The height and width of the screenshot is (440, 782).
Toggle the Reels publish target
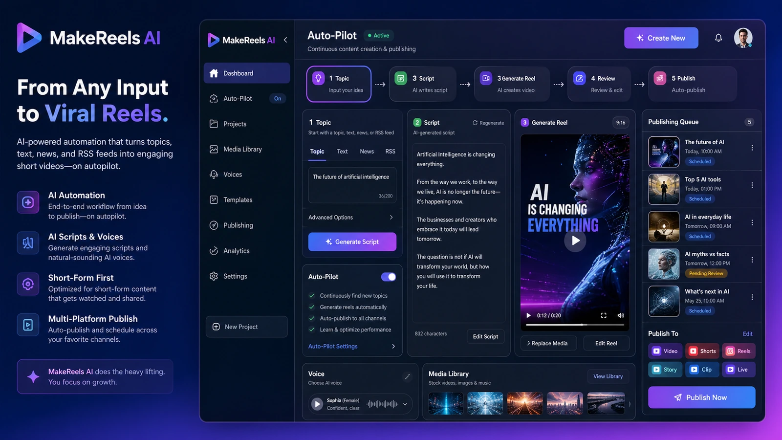739,351
